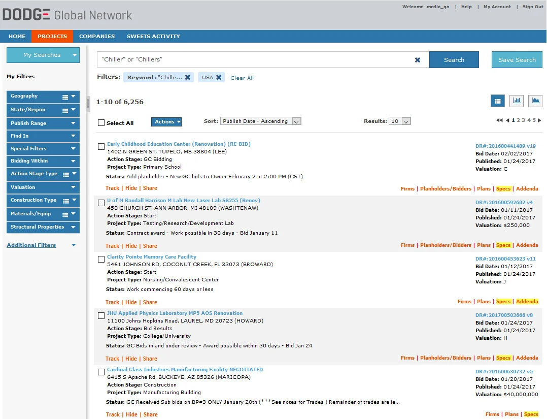
Task: Check U of M Randall Harrison project
Action: click(101, 203)
